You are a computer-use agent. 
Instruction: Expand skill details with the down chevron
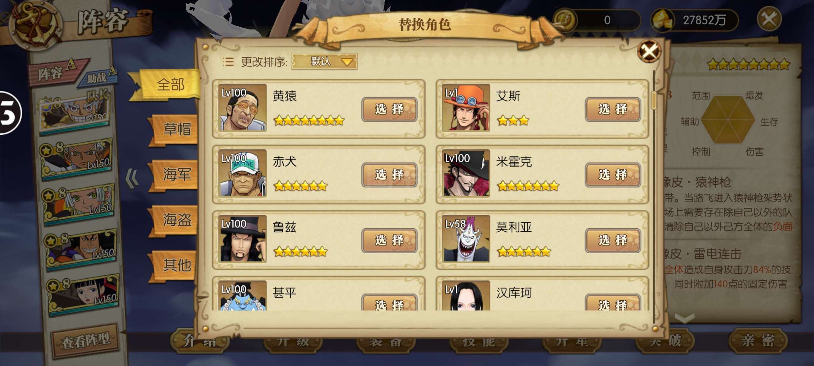click(684, 318)
